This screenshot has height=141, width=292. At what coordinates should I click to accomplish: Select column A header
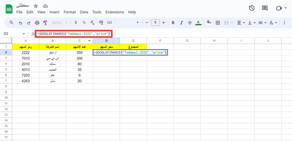[x=25, y=41]
